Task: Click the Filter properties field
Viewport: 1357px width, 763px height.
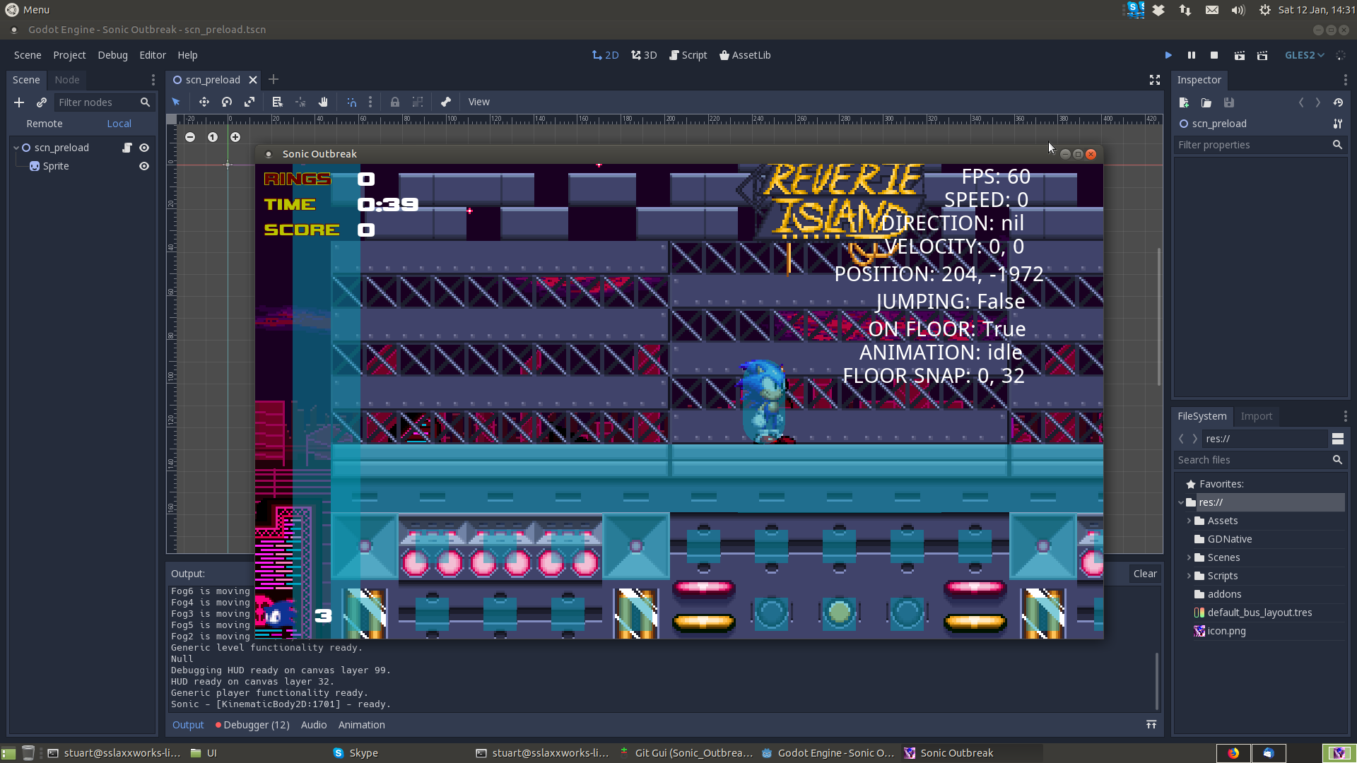Action: click(x=1260, y=145)
